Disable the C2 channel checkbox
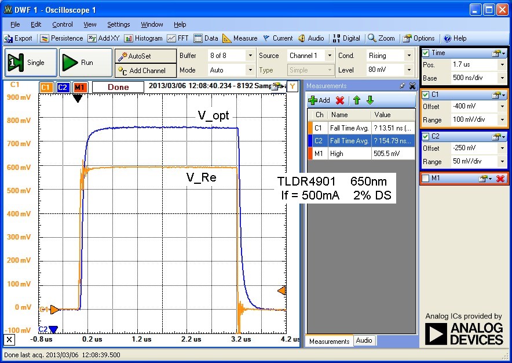 [426, 136]
